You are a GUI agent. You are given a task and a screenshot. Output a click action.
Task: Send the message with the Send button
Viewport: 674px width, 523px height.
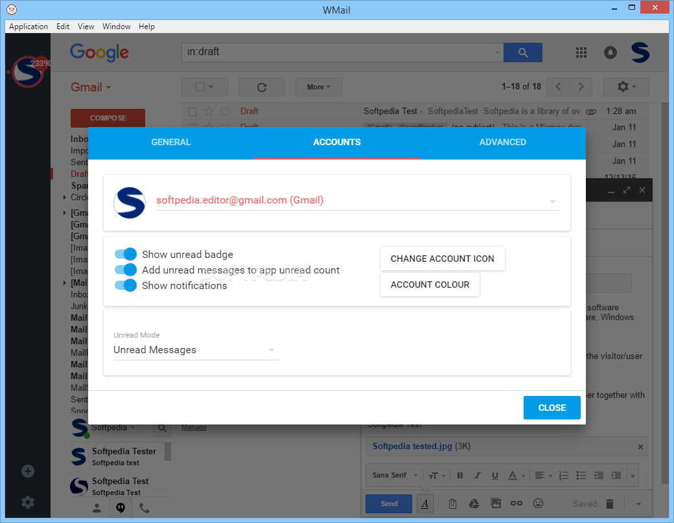389,504
